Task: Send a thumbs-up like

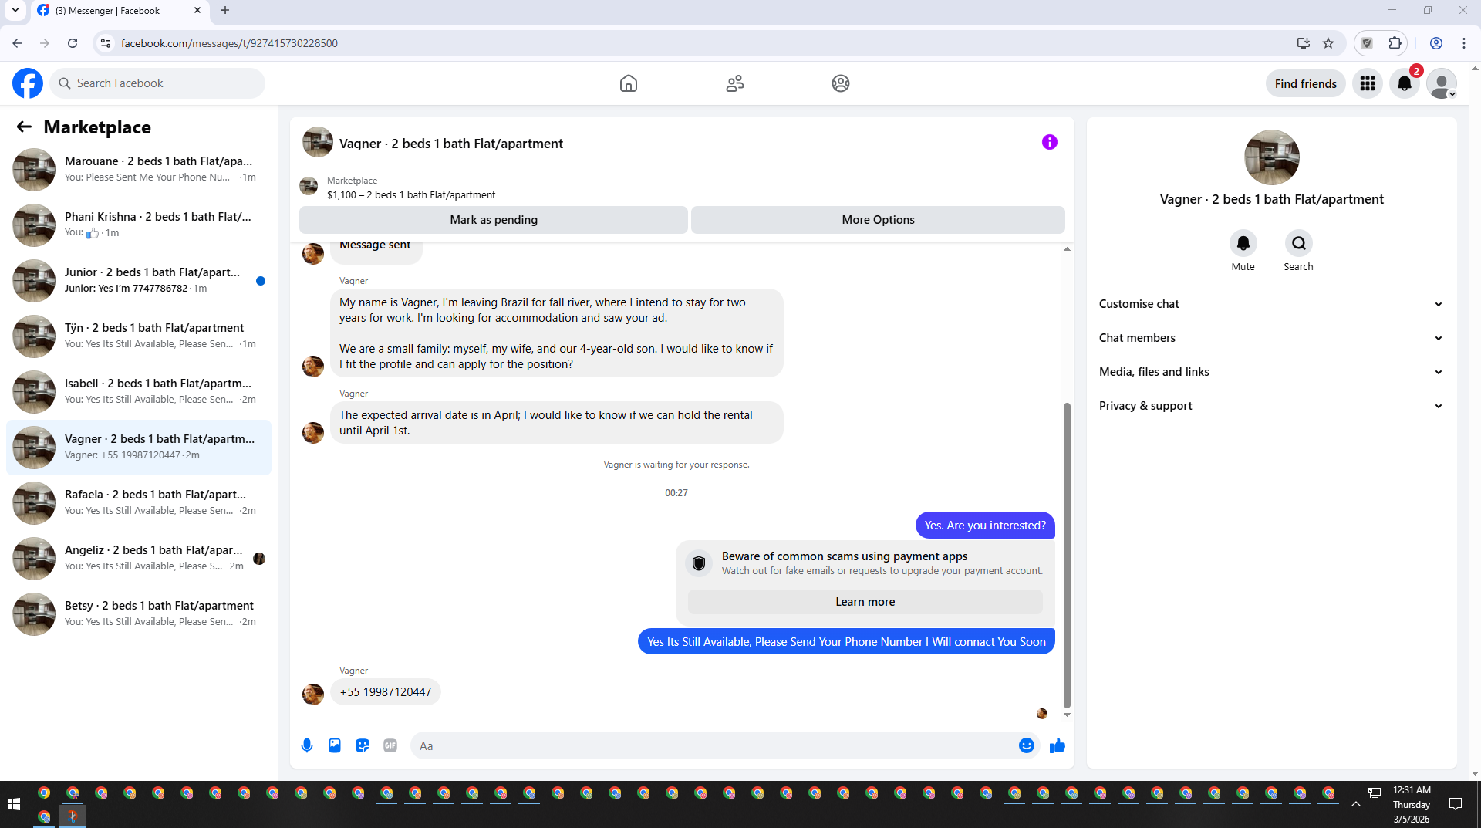Action: click(x=1058, y=745)
